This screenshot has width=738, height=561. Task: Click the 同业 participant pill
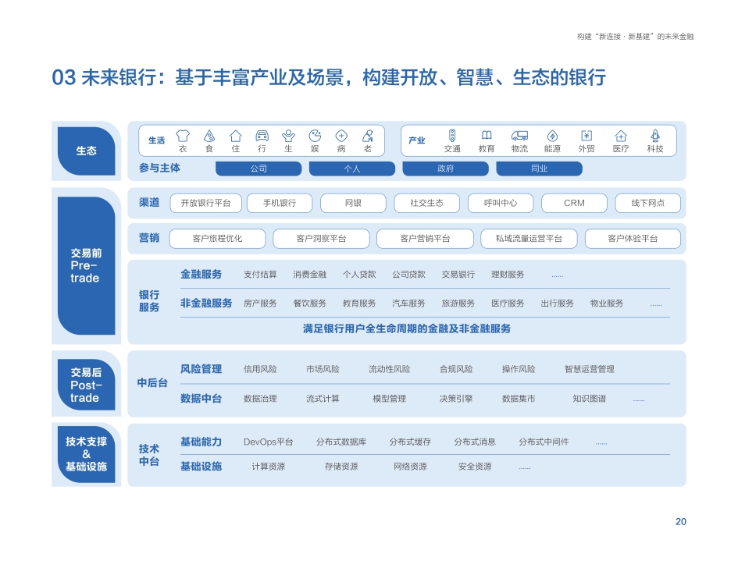540,168
